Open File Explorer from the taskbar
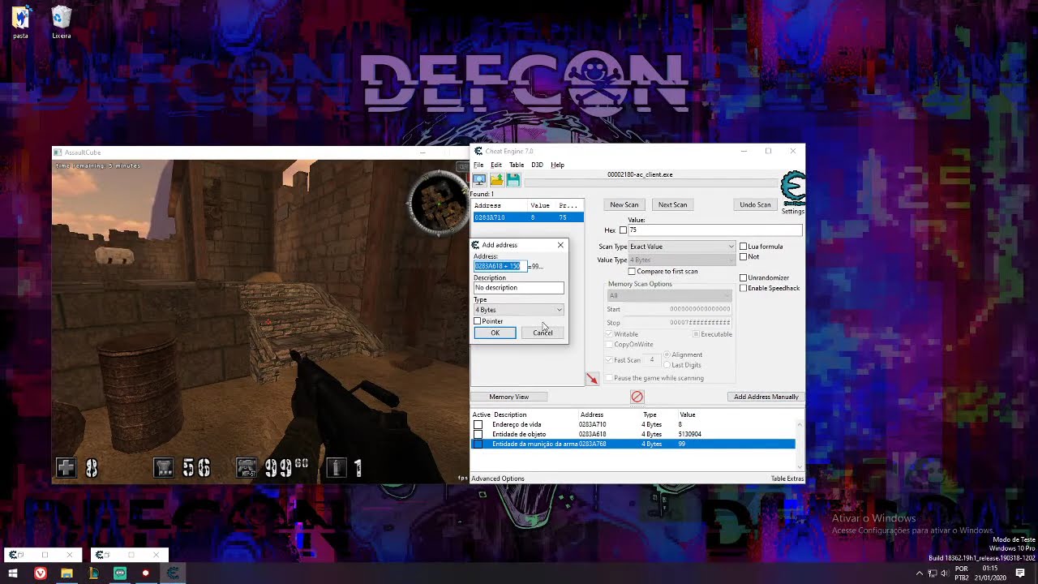 [66, 573]
